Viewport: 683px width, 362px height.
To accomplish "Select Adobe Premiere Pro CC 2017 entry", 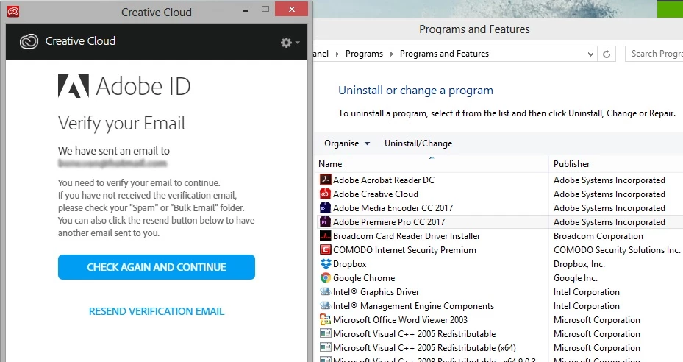I will tap(389, 221).
